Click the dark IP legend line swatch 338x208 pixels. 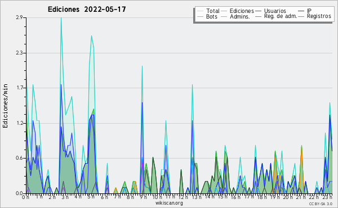pyautogui.click(x=301, y=11)
